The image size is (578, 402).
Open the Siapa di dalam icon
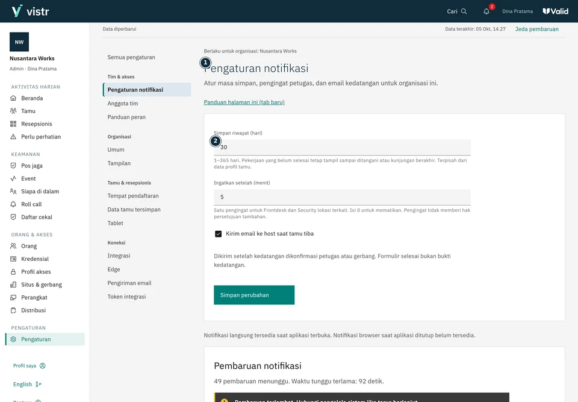coord(13,192)
